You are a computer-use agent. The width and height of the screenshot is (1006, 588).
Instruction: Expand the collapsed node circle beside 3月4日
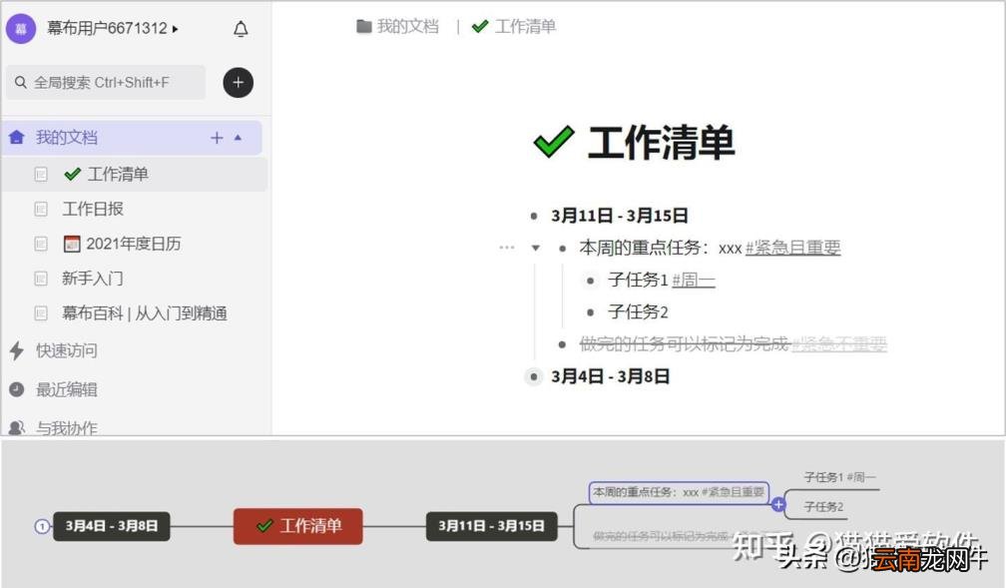click(x=42, y=526)
